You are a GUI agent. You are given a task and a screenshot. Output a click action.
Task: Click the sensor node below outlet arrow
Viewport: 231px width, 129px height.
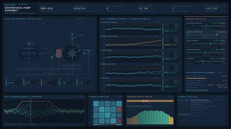coord(72,39)
